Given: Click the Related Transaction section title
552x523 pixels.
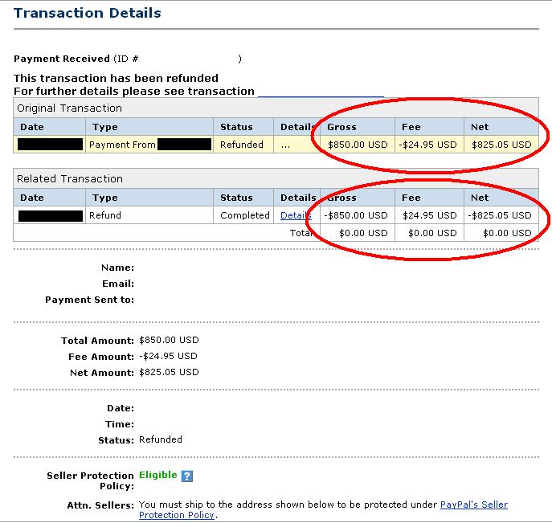Looking at the screenshot, I should [71, 178].
